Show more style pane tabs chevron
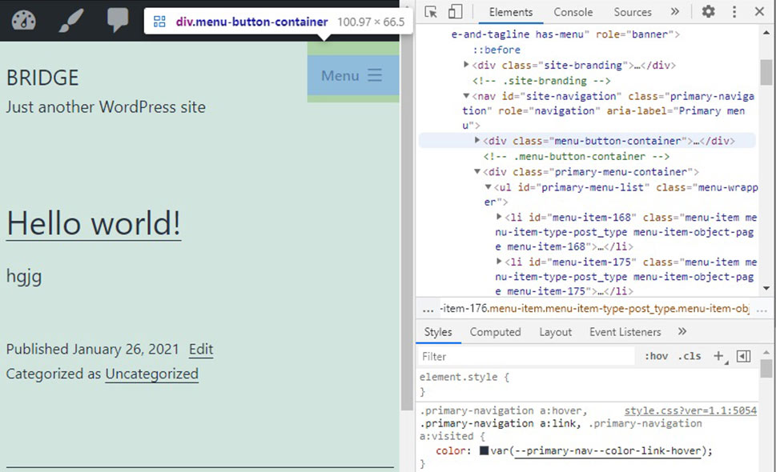Screen dimensions: 776x472 click(x=682, y=332)
